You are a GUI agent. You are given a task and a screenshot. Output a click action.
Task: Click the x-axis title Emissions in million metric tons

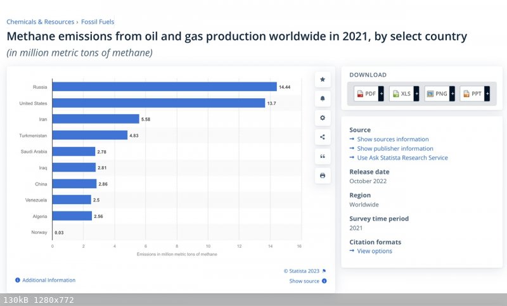click(x=177, y=254)
